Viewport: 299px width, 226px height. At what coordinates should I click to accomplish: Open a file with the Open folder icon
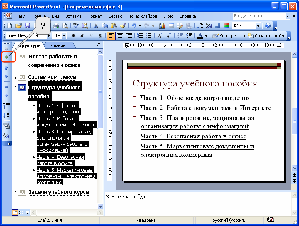click(18, 26)
